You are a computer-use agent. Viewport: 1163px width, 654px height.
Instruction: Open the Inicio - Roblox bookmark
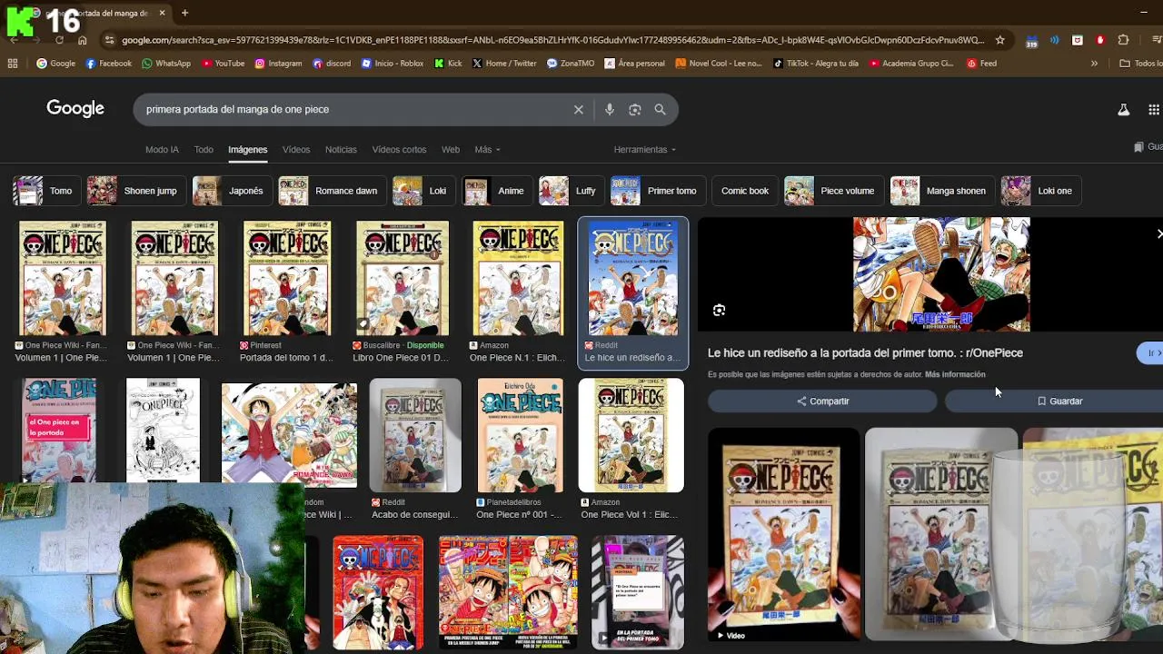(393, 64)
